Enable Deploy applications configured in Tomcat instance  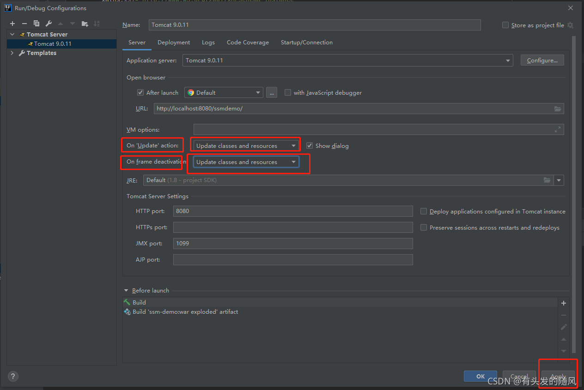pos(424,211)
